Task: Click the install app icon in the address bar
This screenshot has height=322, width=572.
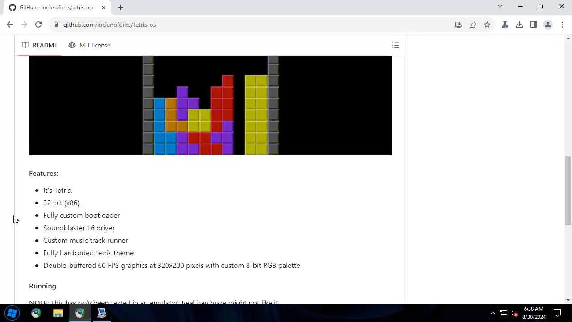Action: click(x=458, y=25)
